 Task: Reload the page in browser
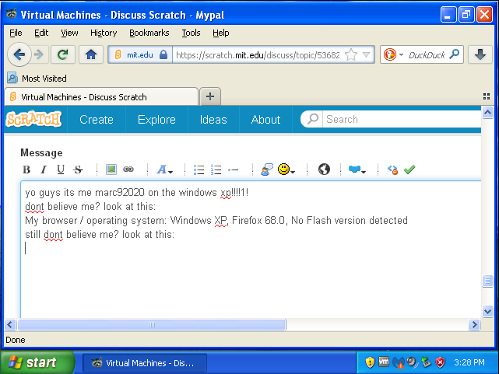tap(62, 54)
